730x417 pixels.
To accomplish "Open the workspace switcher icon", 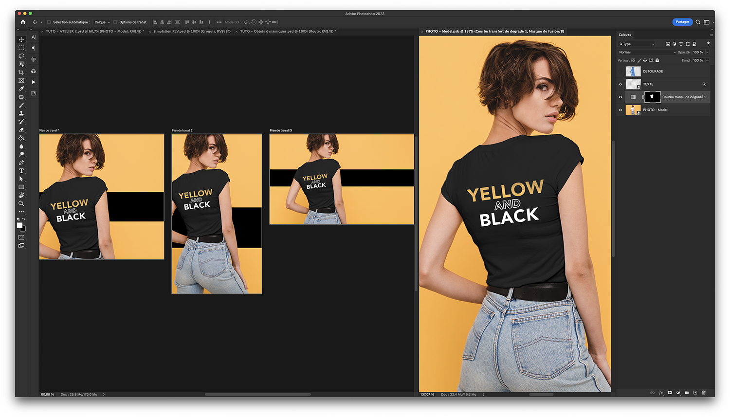I will coord(707,22).
